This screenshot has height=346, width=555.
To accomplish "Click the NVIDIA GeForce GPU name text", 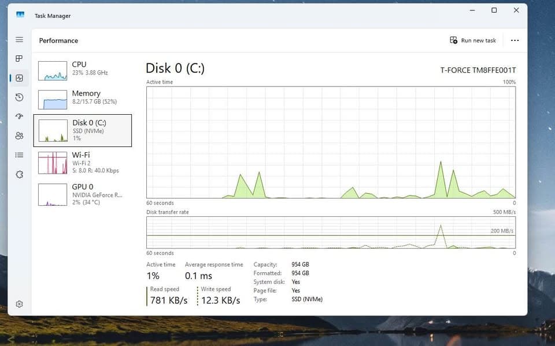I will point(97,195).
